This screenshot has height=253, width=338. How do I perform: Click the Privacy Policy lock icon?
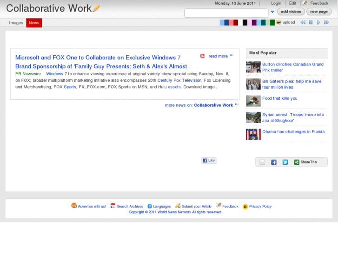(x=245, y=207)
